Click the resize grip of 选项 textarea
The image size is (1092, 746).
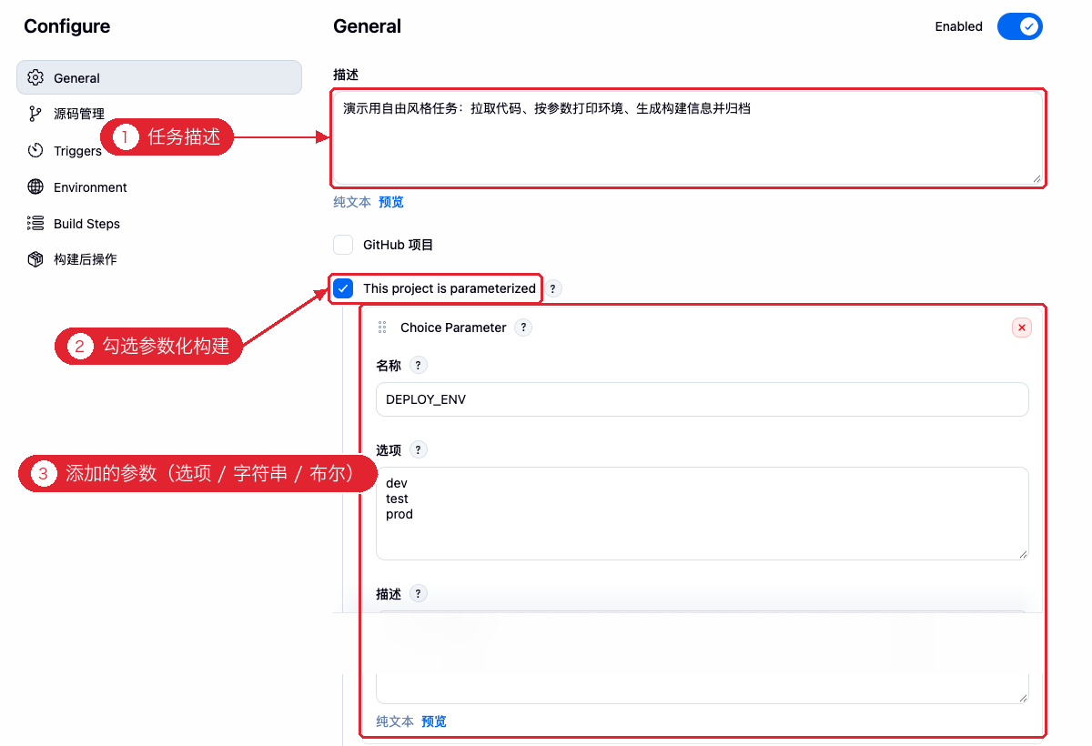[x=1023, y=553]
